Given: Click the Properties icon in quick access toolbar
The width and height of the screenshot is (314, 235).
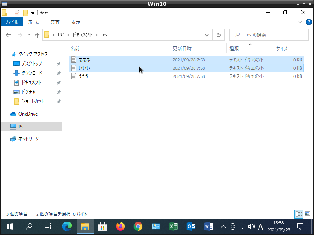Looking at the screenshot, I should pyautogui.click(x=17, y=13).
